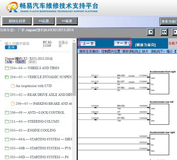Click the 当前：线路图 link
The image size is (177, 160).
(x=15, y=62)
